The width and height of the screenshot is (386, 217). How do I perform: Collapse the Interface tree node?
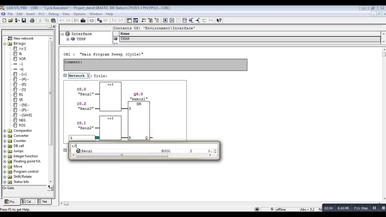click(62, 34)
